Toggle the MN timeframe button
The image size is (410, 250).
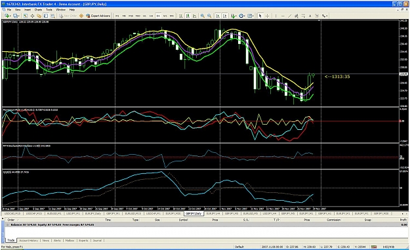[x=172, y=16]
